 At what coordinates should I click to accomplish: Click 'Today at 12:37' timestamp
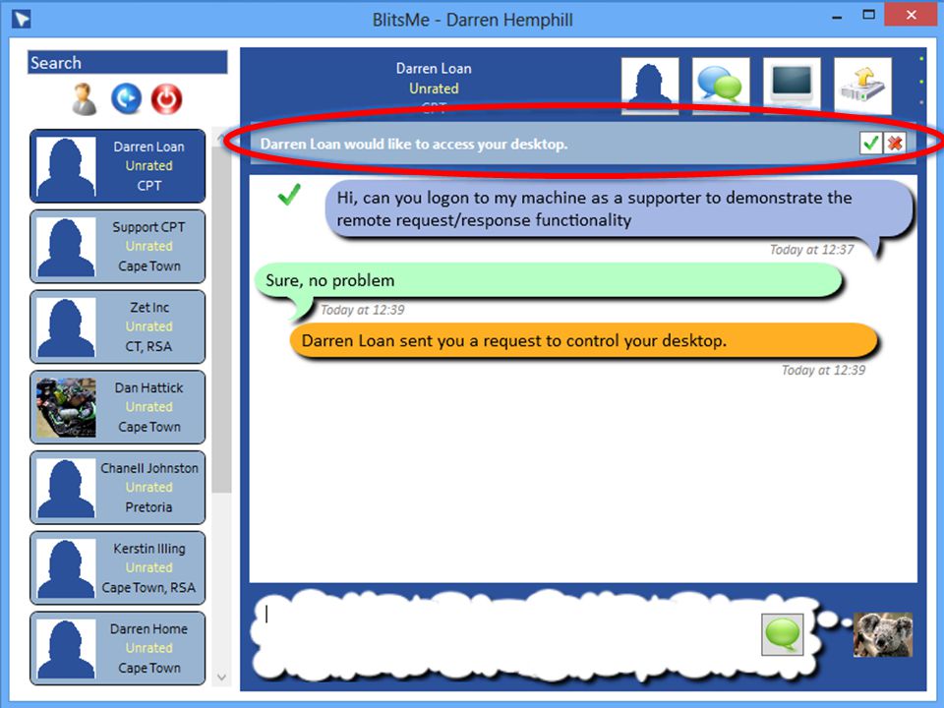[811, 249]
